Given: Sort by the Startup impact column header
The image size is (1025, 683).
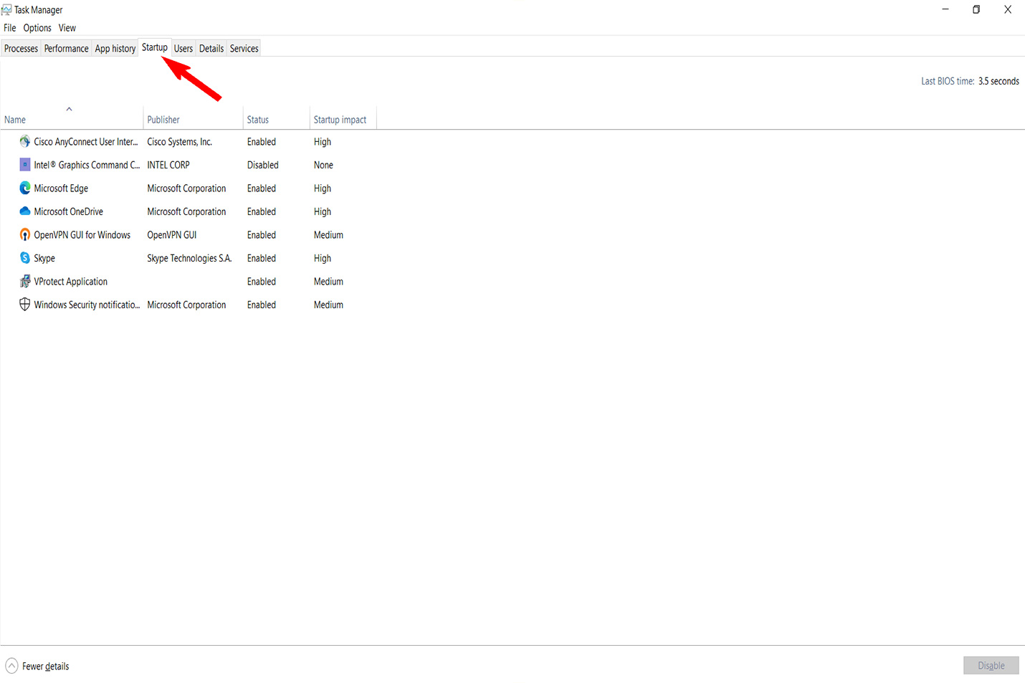Looking at the screenshot, I should click(x=343, y=118).
